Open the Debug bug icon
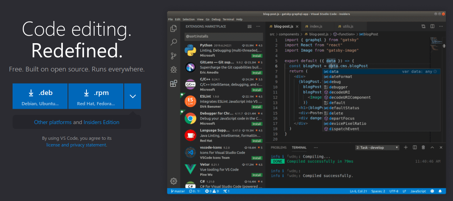The width and height of the screenshot is (453, 201). pyautogui.click(x=174, y=69)
